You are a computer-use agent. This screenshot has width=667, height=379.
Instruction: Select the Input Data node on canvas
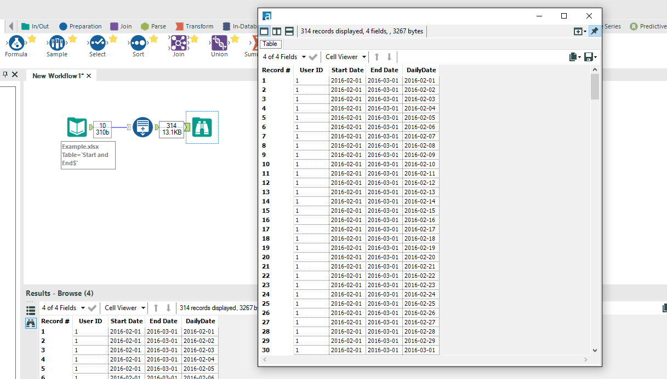pyautogui.click(x=77, y=127)
